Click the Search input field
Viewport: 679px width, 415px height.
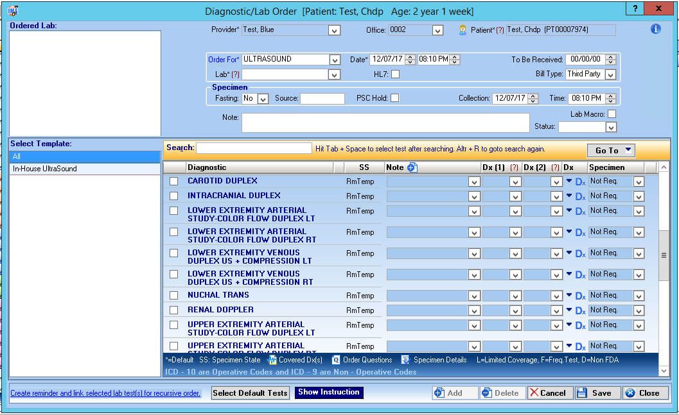coord(254,148)
